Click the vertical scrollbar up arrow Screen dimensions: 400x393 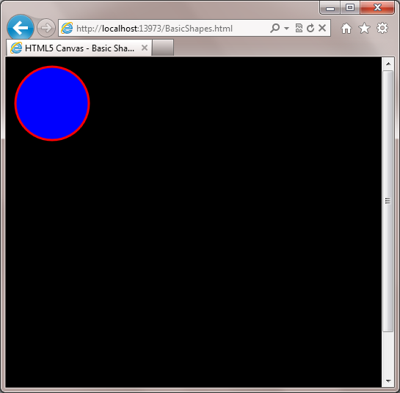(x=388, y=64)
